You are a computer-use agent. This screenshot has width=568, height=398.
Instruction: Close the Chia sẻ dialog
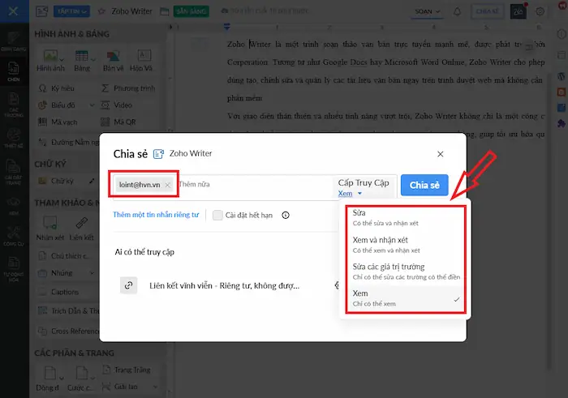click(x=441, y=153)
